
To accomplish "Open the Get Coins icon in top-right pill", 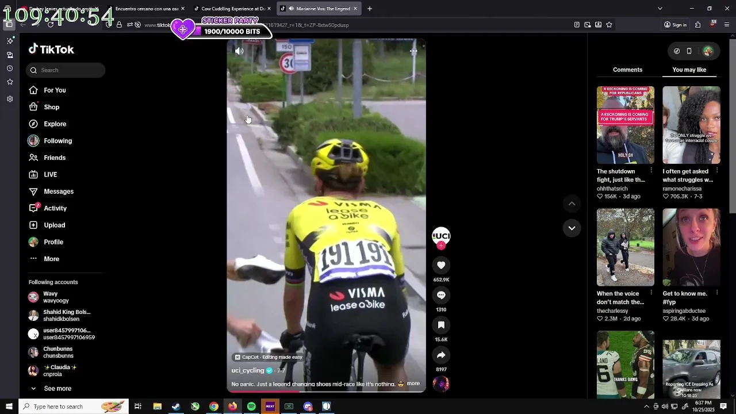I will point(677,51).
